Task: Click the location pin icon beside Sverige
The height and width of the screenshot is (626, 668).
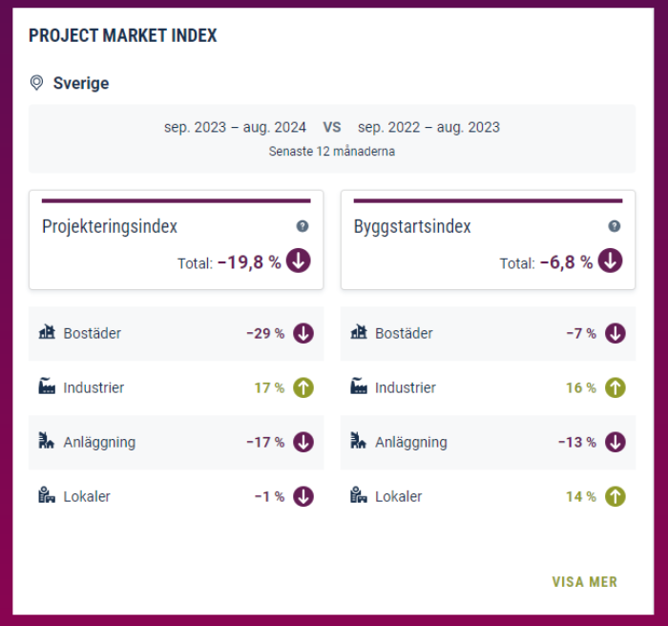Action: pyautogui.click(x=36, y=83)
